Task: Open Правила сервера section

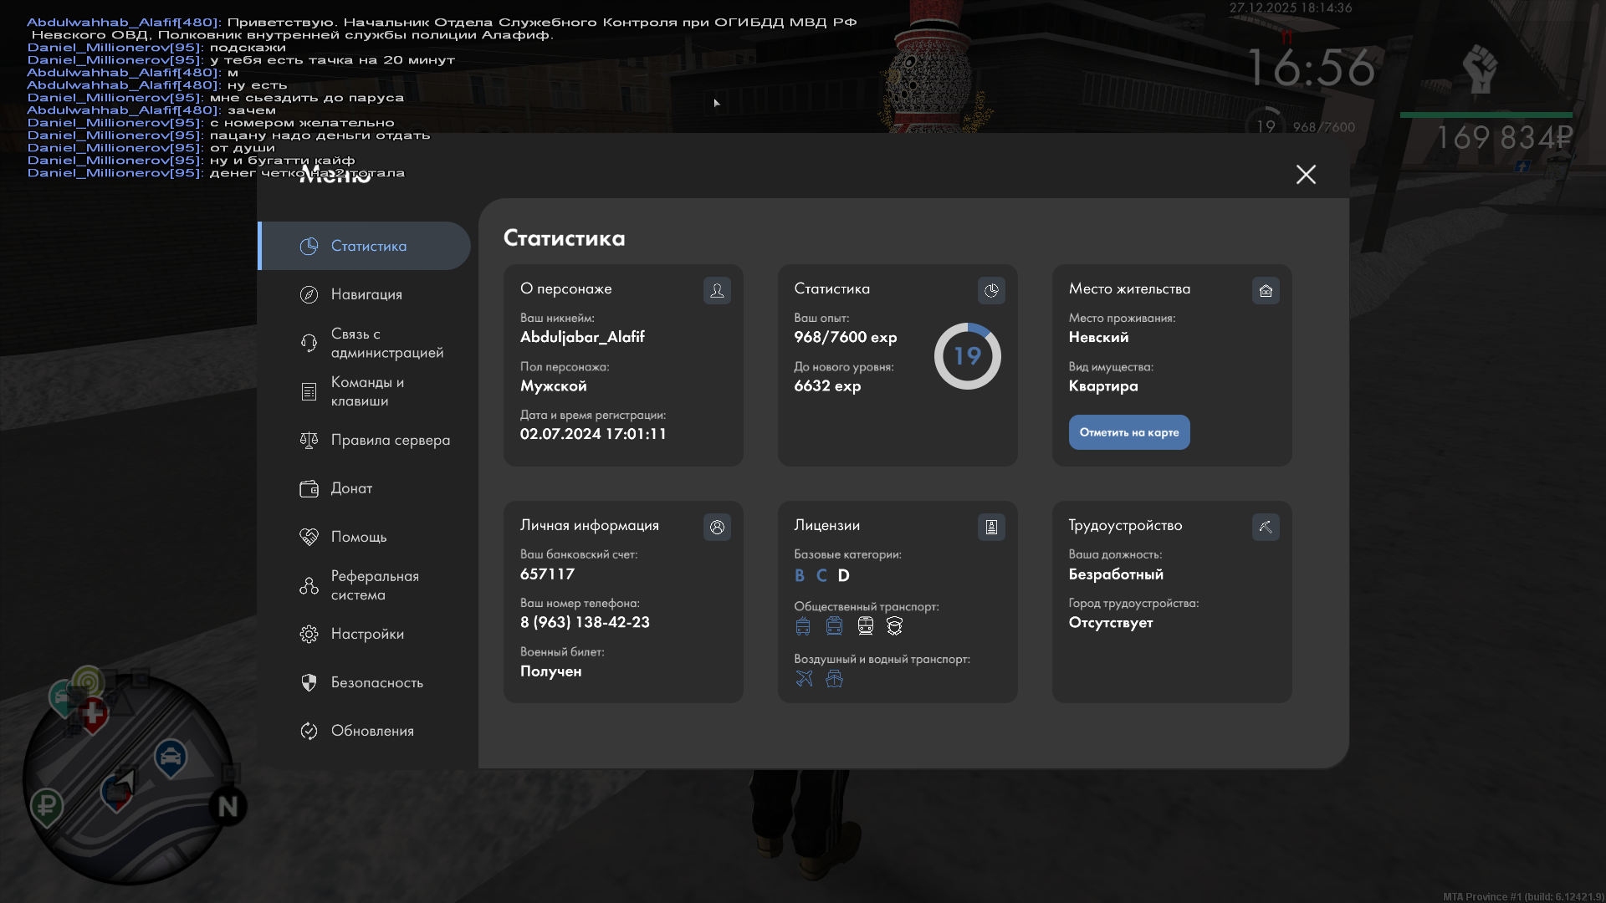Action: tap(390, 440)
